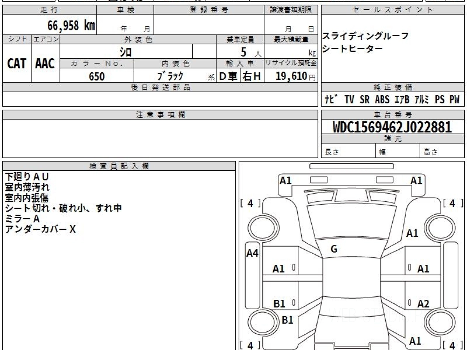Select the 走行 column header
The height and width of the screenshot is (350, 467).
tap(49, 10)
